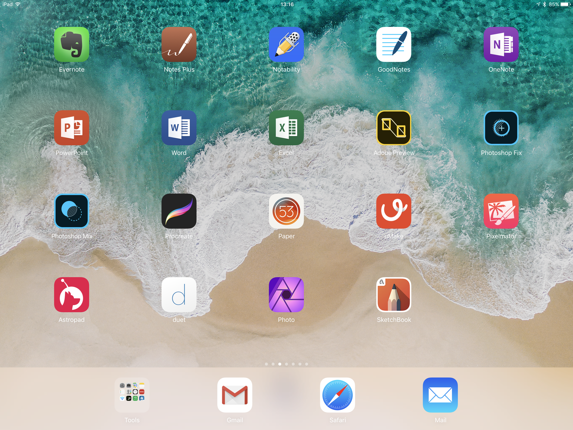
Task: Open Pixelmator app
Action: tap(501, 211)
